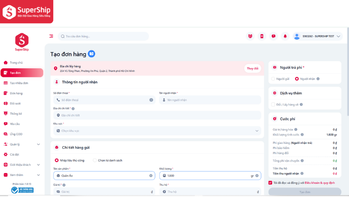Open the Điều khoản & quy định link
Screen dimensions: 349x218
pos(320,183)
